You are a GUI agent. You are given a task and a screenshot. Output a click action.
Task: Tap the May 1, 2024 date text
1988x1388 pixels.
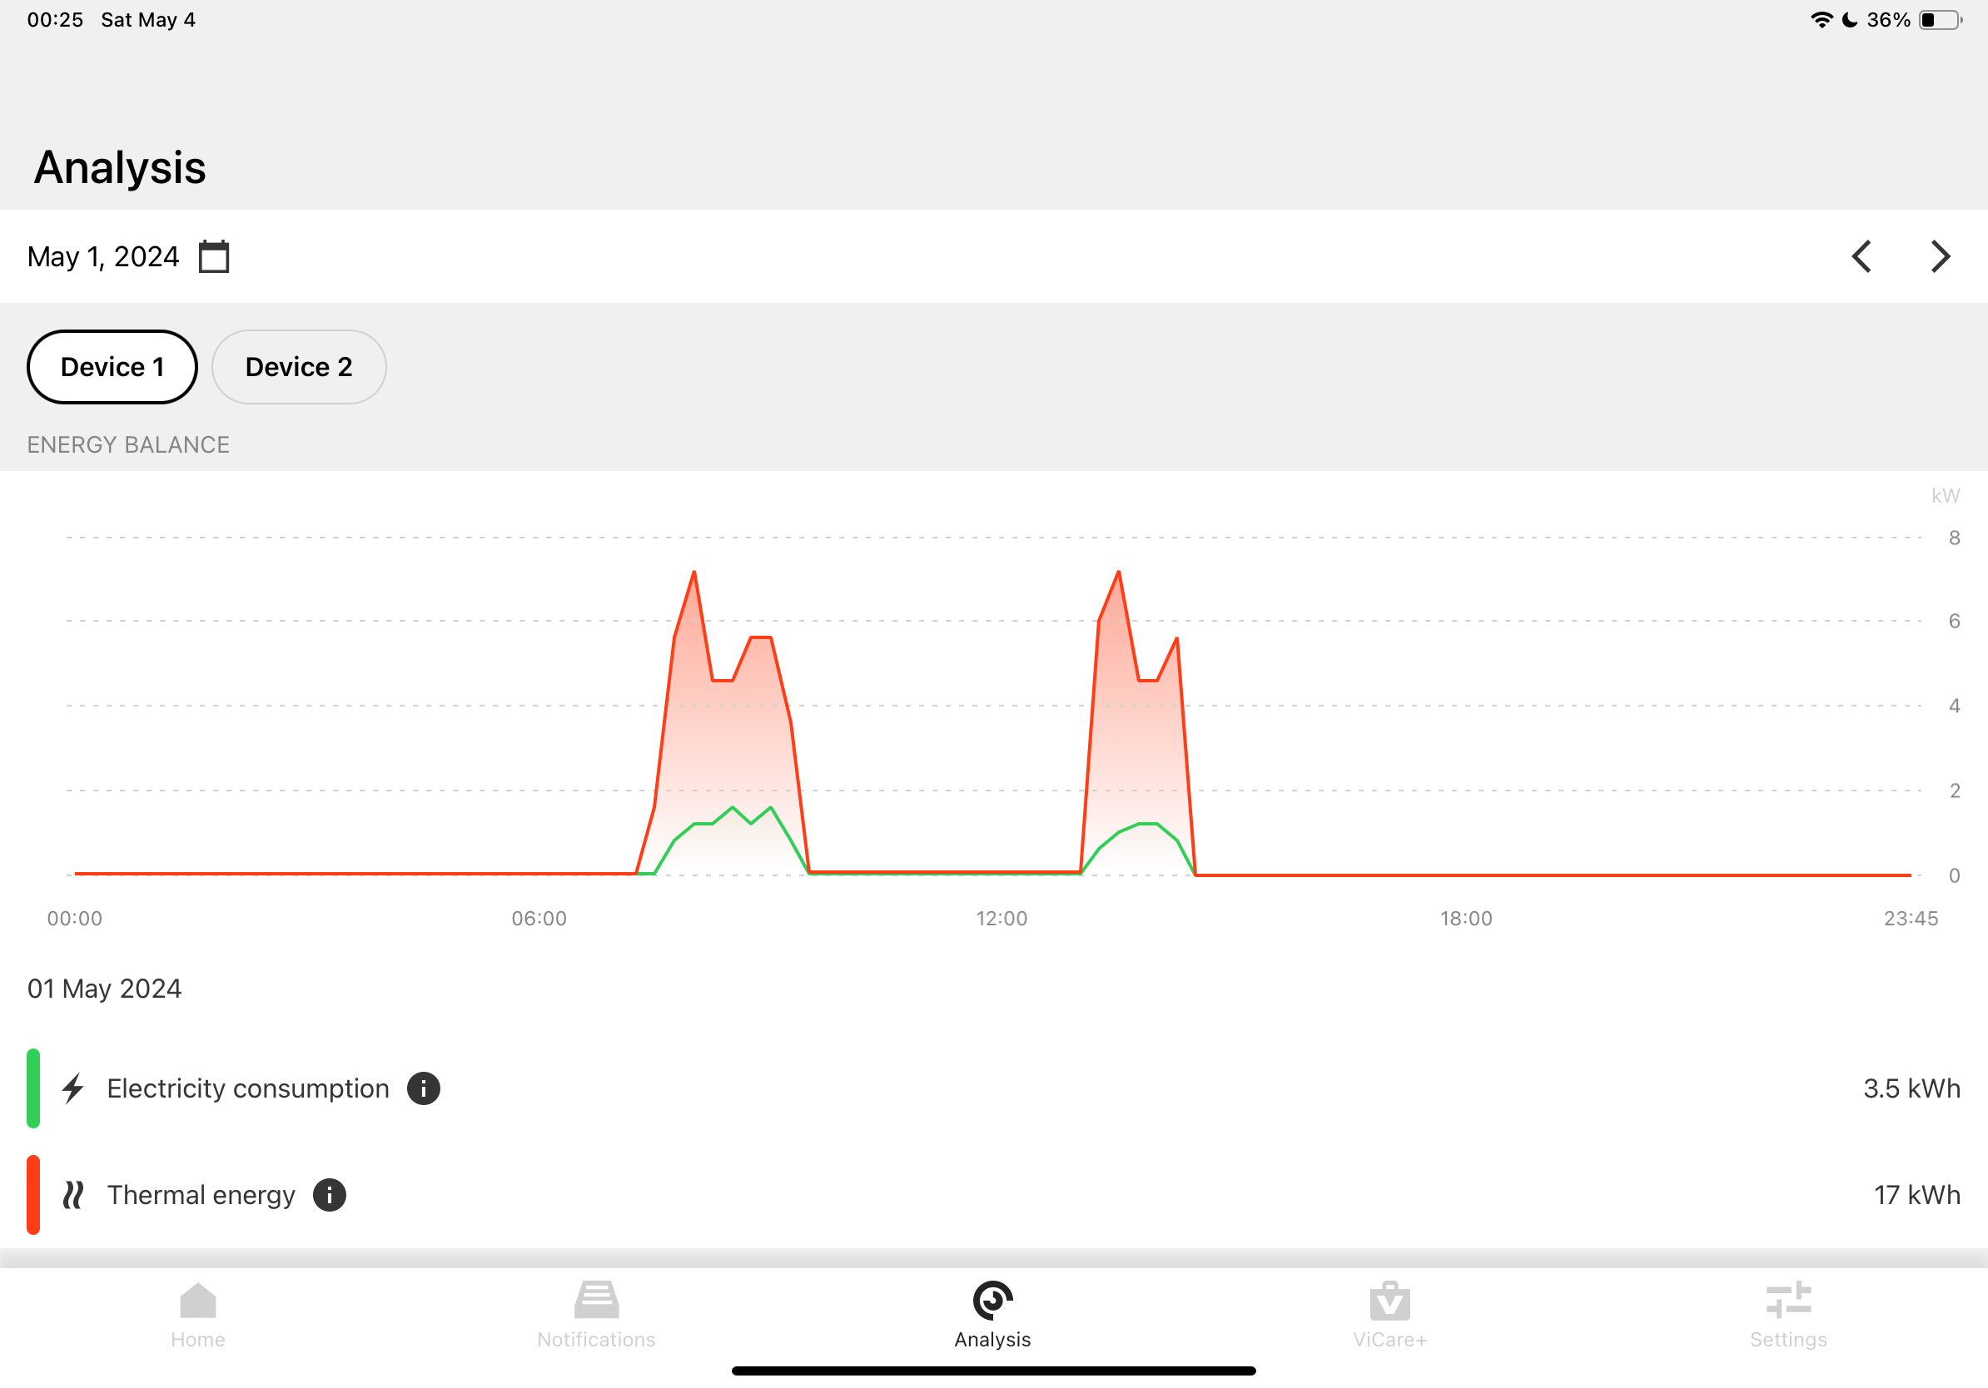coord(103,257)
